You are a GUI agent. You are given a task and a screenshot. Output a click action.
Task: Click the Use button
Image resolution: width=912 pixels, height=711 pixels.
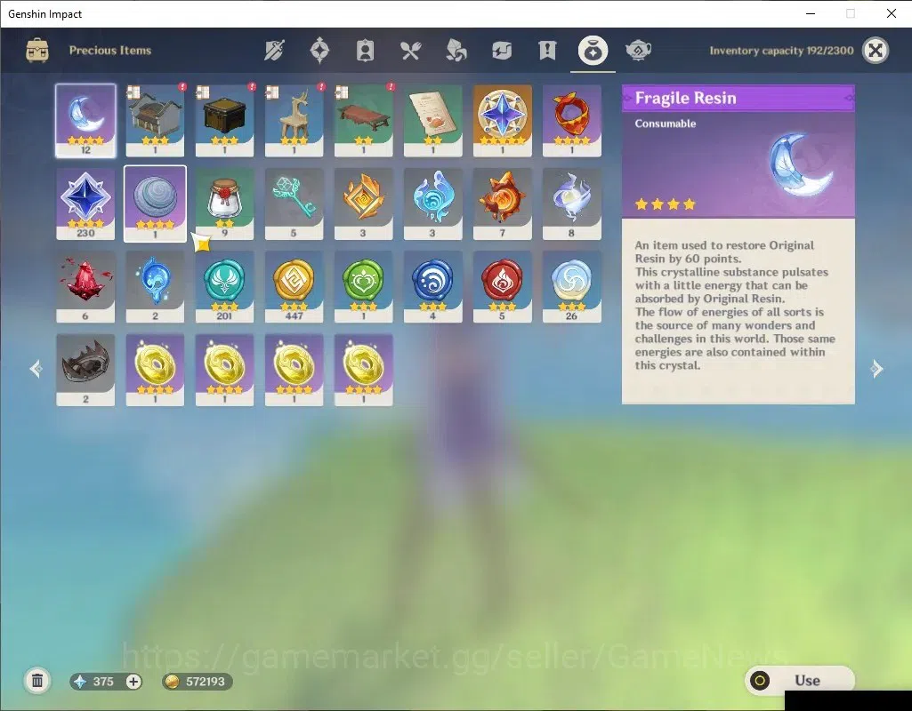pos(800,680)
